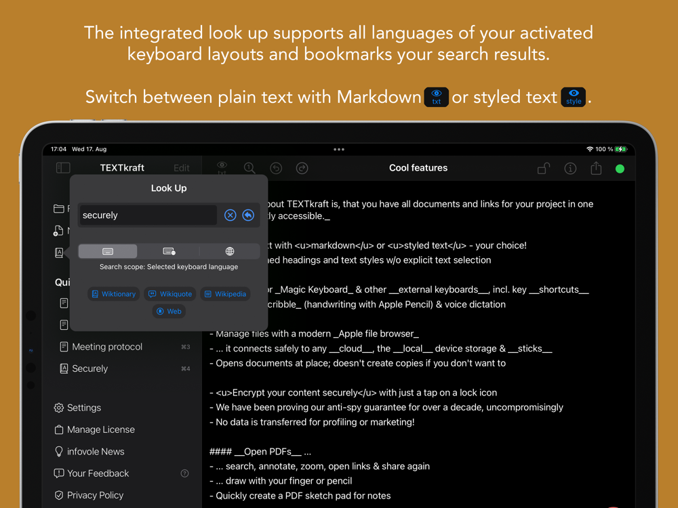Redo the last edit
The image size is (678, 508).
click(x=302, y=168)
